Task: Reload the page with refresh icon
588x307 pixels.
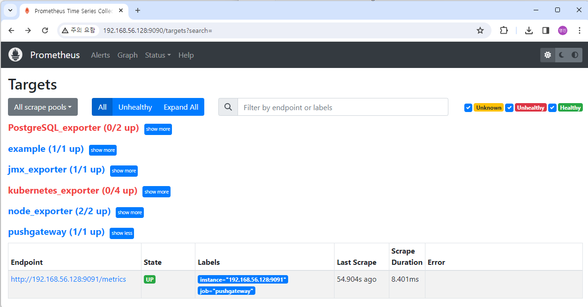Action: click(45, 30)
